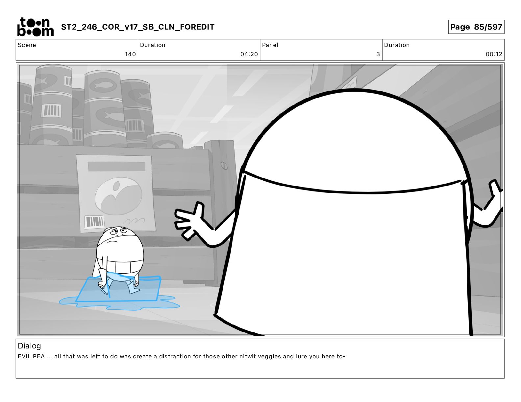Click the Duration label above 04:20
Viewport: 521px width, 402px height.
click(x=153, y=45)
